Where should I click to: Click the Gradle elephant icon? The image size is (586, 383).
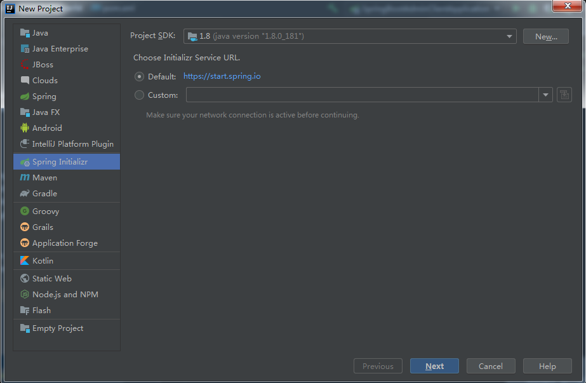tap(25, 193)
